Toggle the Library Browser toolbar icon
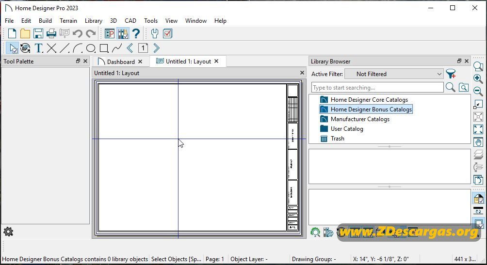Viewport: 487px width, 265px height. click(123, 33)
